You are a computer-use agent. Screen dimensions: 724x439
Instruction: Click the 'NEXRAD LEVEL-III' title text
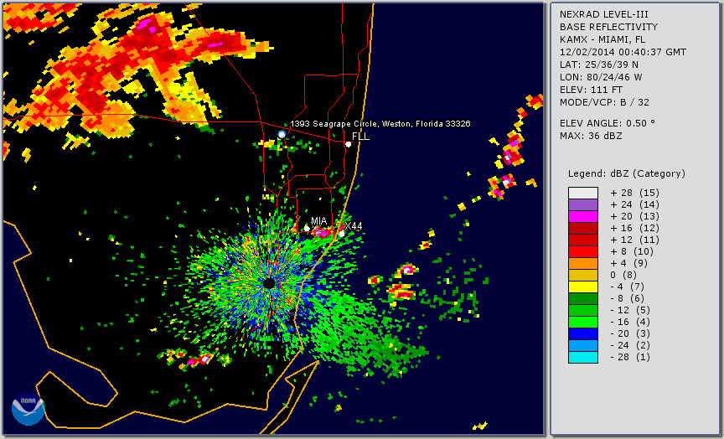(605, 14)
